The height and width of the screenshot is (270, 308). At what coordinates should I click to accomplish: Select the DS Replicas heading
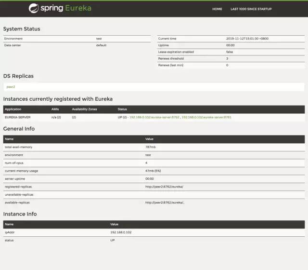[x=18, y=76]
